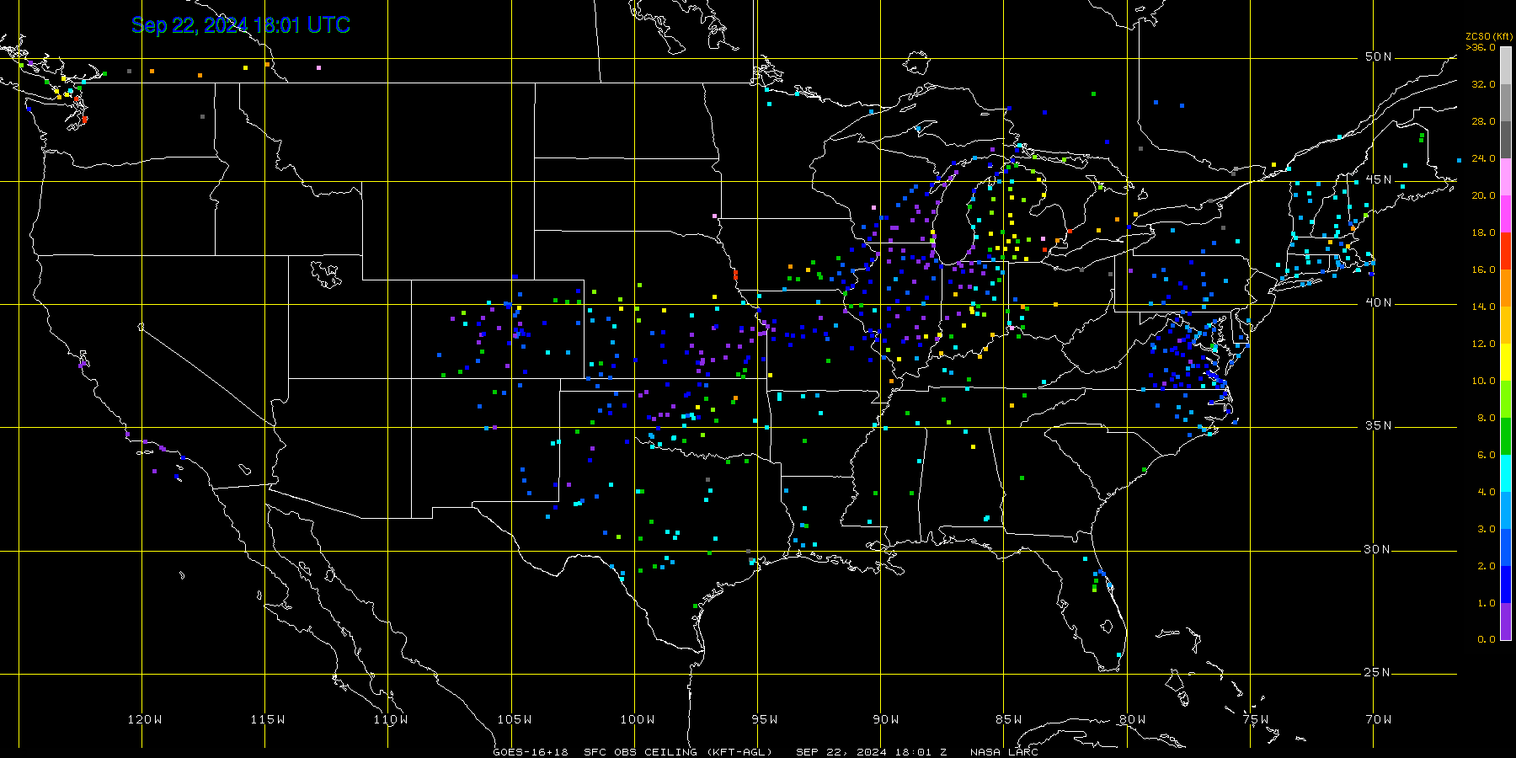Click the Sep 22, 2024 18:01 UTC timestamp

[x=241, y=25]
